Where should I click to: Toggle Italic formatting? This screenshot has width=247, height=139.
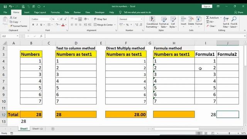click(x=37, y=25)
